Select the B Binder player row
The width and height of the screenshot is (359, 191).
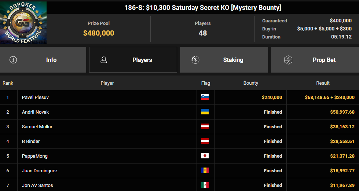(180, 141)
